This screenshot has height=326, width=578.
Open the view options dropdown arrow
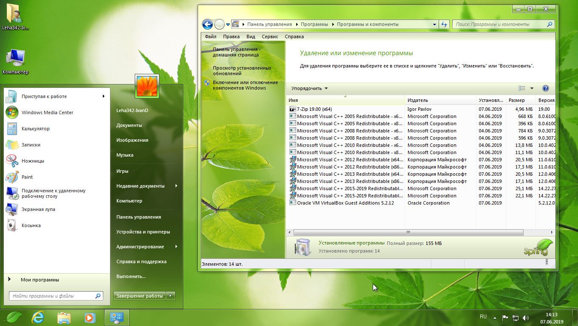pos(532,88)
